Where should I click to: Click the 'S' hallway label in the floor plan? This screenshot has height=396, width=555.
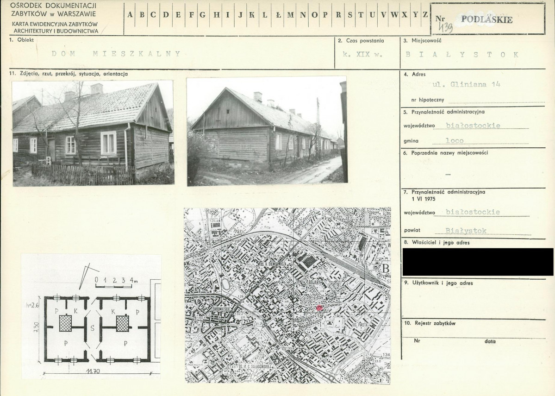[x=93, y=328]
